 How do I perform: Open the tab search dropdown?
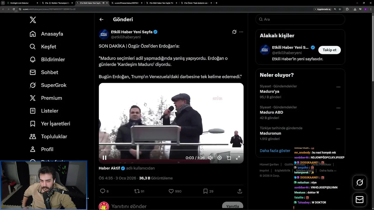click(3, 3)
